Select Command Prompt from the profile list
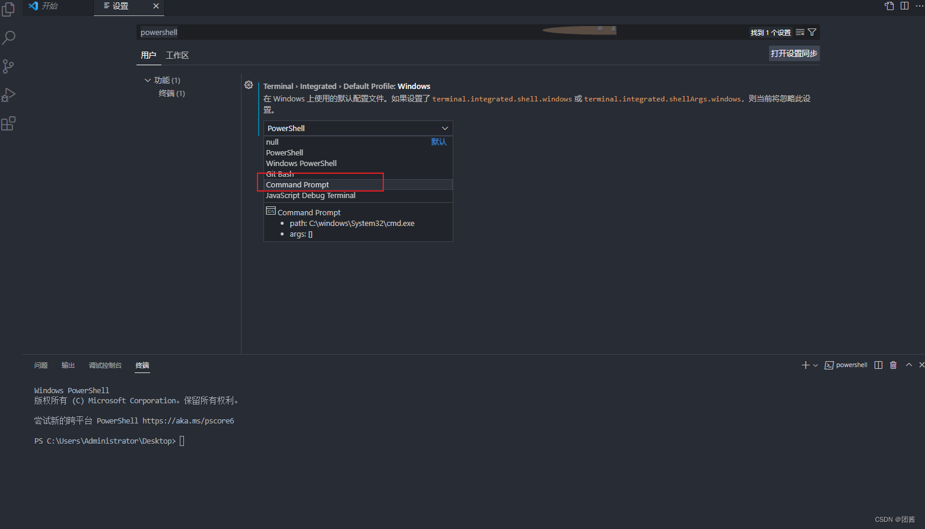The image size is (925, 529). click(297, 184)
